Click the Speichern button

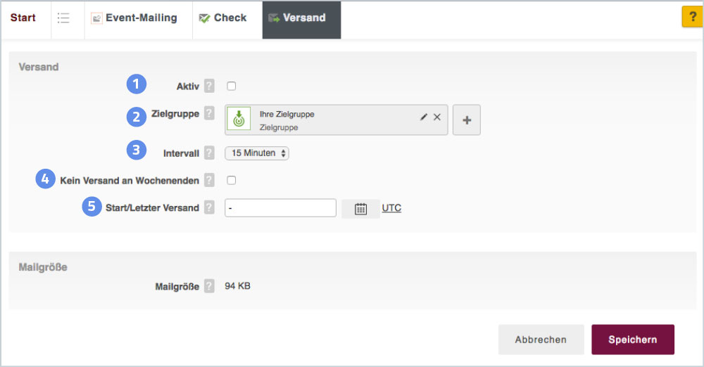632,340
